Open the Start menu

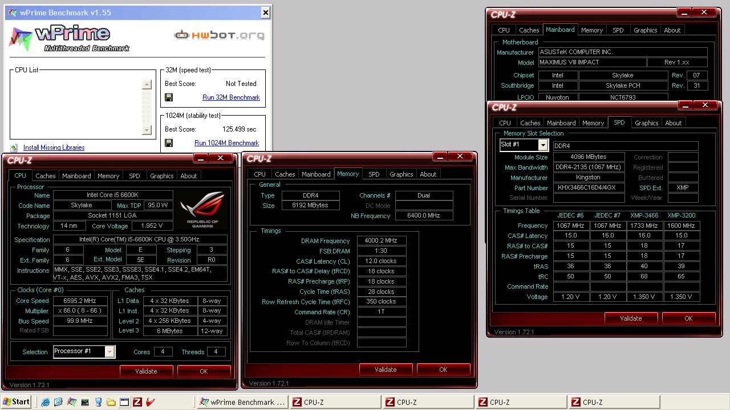click(16, 402)
